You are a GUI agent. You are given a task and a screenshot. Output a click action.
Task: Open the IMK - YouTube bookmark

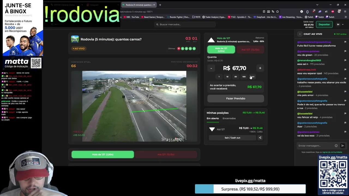[131, 17]
